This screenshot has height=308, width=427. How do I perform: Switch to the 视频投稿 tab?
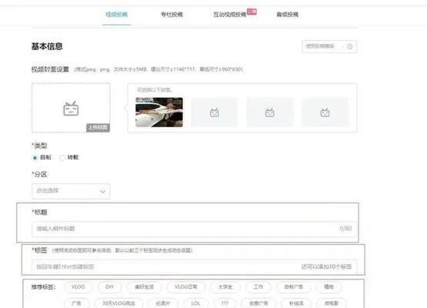[x=116, y=15]
